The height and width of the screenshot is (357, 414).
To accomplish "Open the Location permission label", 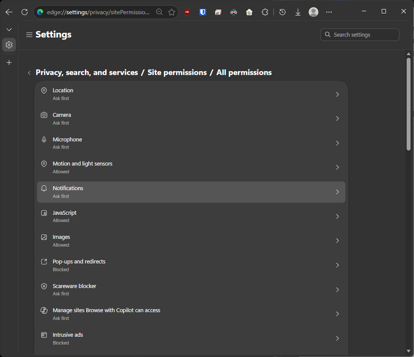I will click(x=63, y=90).
